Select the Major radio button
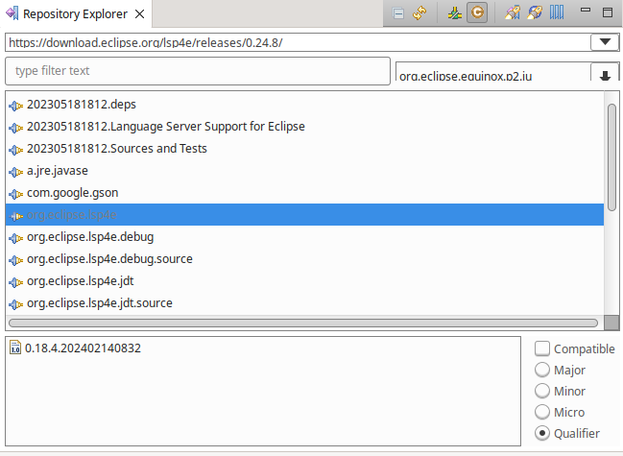 pyautogui.click(x=542, y=370)
